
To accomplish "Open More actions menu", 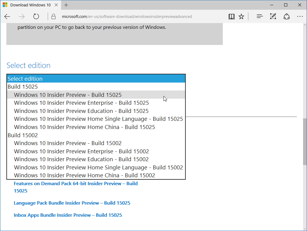I will click(x=300, y=16).
